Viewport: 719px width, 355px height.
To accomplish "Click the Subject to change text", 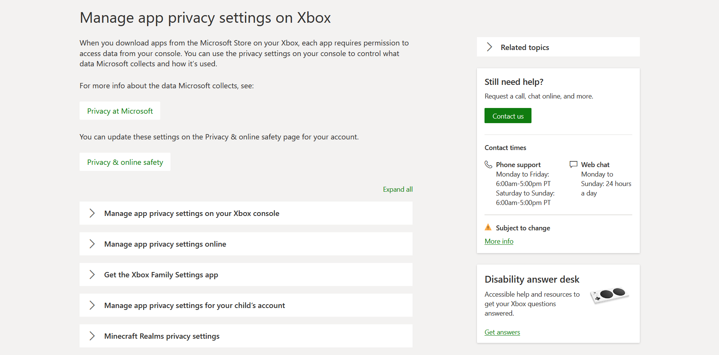I will pos(523,228).
